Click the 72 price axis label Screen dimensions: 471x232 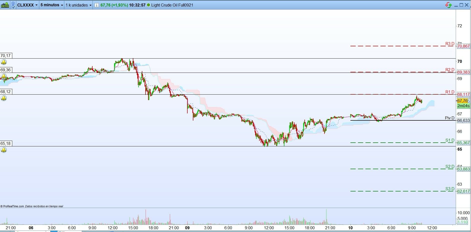click(x=460, y=26)
